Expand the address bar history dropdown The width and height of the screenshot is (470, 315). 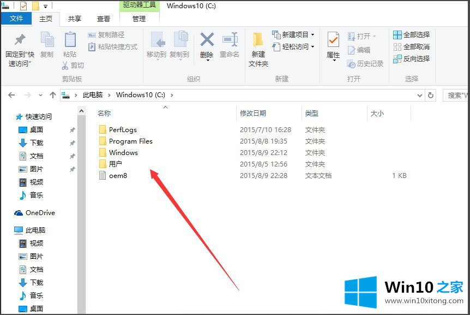(x=420, y=96)
